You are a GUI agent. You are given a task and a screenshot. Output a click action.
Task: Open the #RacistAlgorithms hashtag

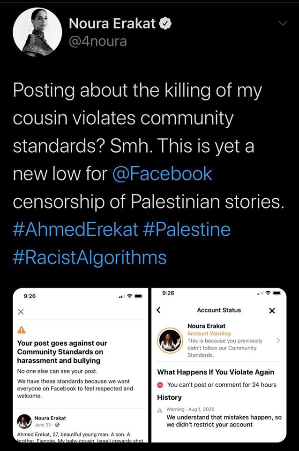[x=90, y=257]
